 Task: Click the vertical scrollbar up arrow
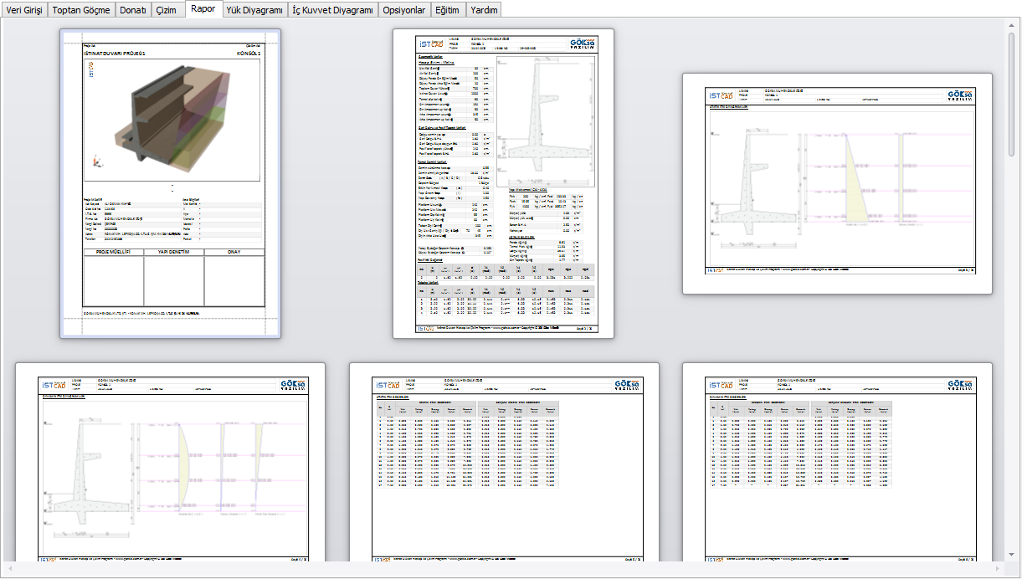point(1011,24)
